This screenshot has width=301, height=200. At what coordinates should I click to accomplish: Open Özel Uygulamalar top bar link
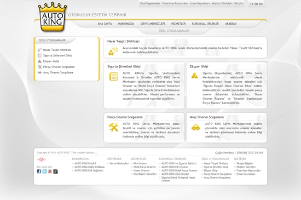pos(150,3)
